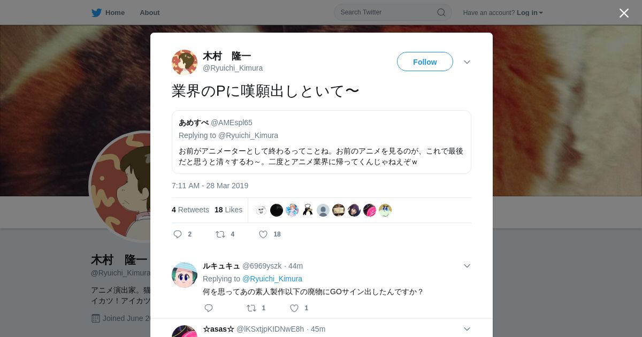Open the 18 Likes list

(x=228, y=210)
